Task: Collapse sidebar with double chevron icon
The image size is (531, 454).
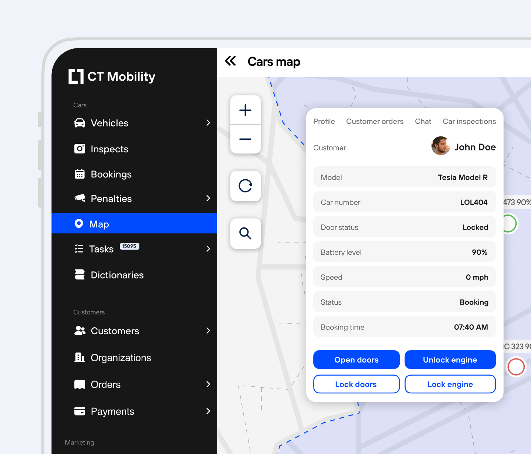Action: pos(230,61)
